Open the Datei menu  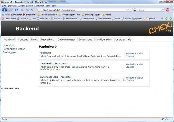[4, 6]
